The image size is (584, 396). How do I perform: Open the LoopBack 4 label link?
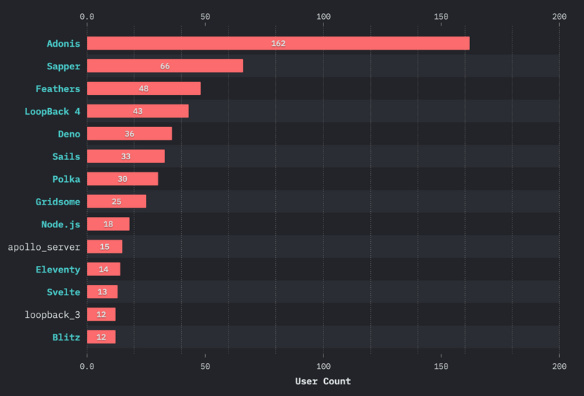coord(52,112)
